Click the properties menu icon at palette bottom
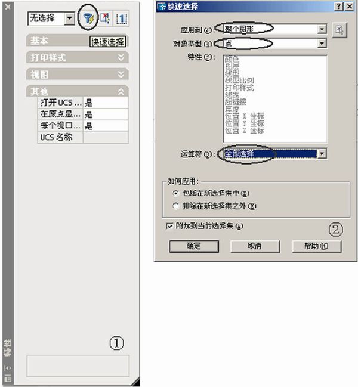Viewport: 358px width, 387px height. (8, 379)
